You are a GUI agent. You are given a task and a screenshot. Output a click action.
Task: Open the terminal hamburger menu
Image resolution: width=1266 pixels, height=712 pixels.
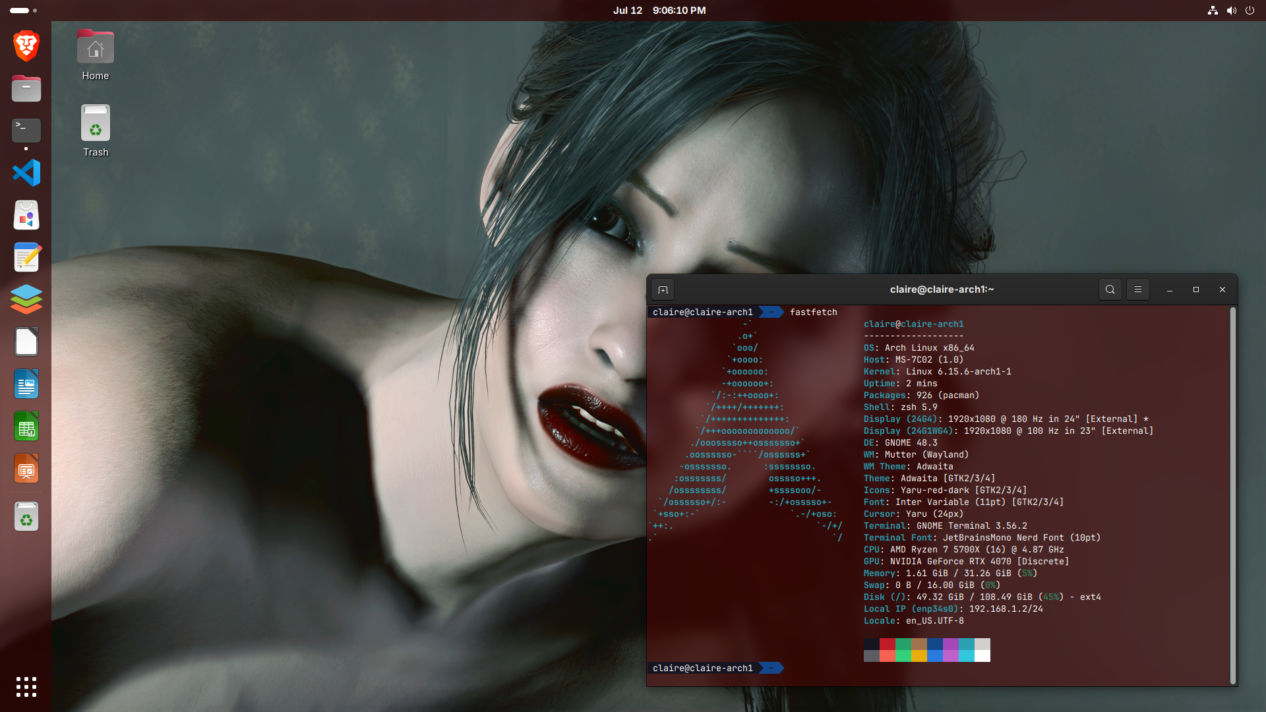coord(1138,289)
